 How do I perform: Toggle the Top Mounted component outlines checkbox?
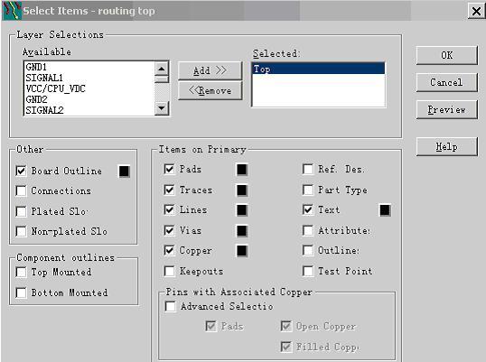click(x=21, y=273)
